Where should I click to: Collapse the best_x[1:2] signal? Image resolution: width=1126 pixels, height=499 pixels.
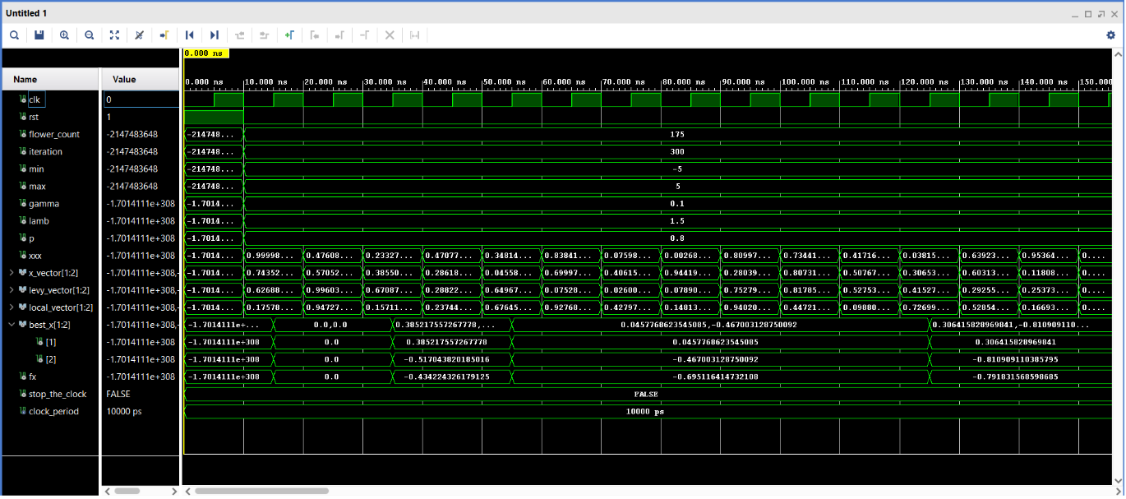[x=12, y=324]
